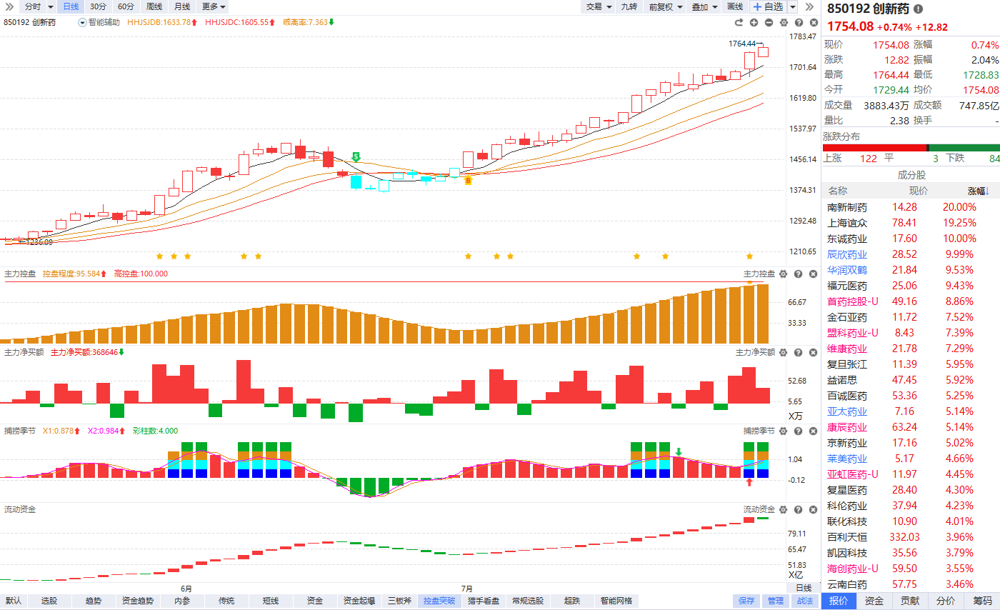
Task: Click green S sell-signal marker on chart
Action: (356, 156)
